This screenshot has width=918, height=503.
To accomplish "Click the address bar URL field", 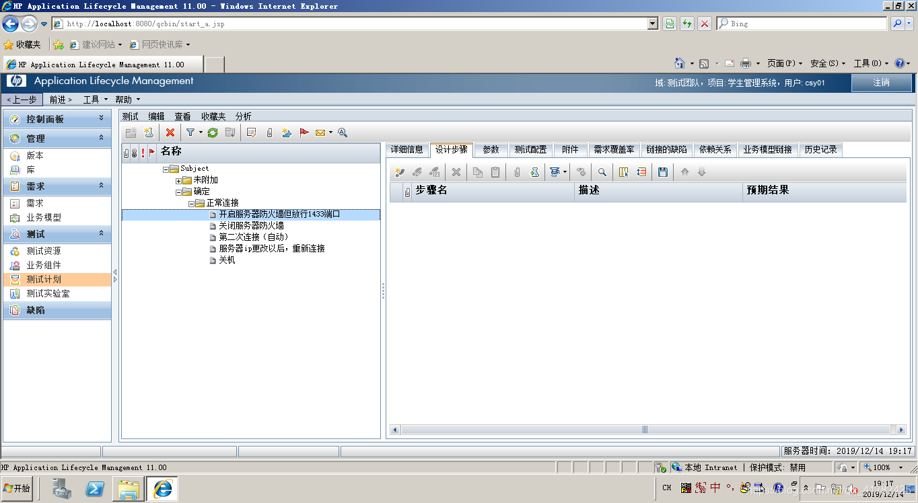I will 349,24.
